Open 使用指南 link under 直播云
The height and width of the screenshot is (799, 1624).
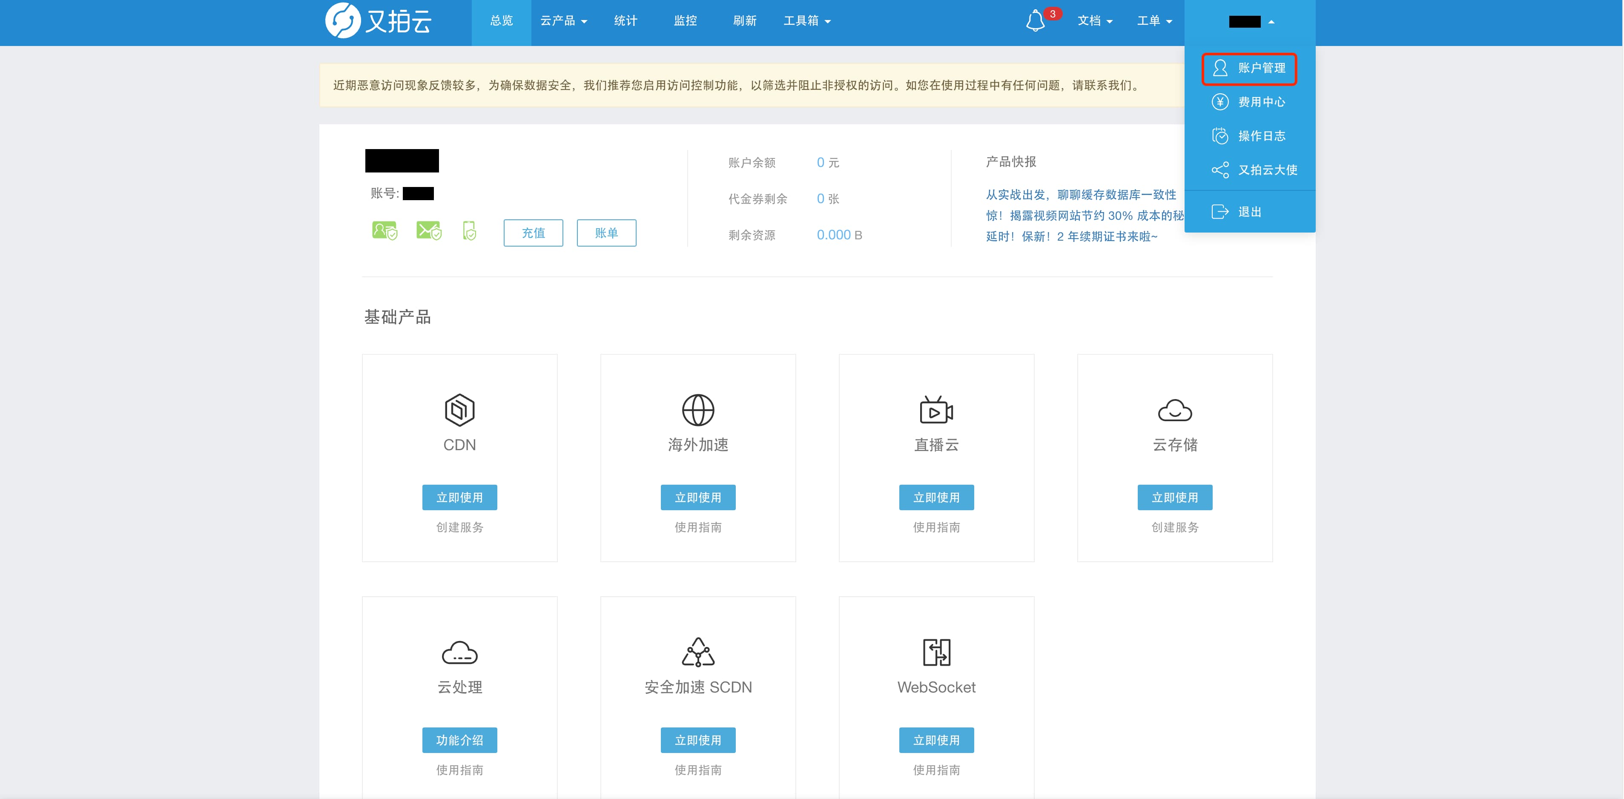(936, 527)
